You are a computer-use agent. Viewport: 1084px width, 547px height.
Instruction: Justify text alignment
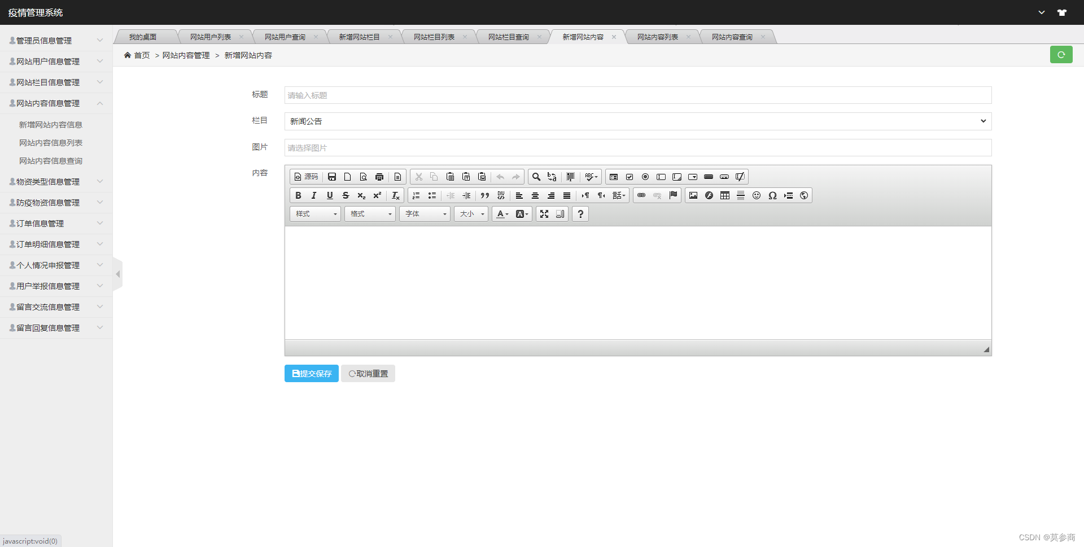click(x=567, y=195)
